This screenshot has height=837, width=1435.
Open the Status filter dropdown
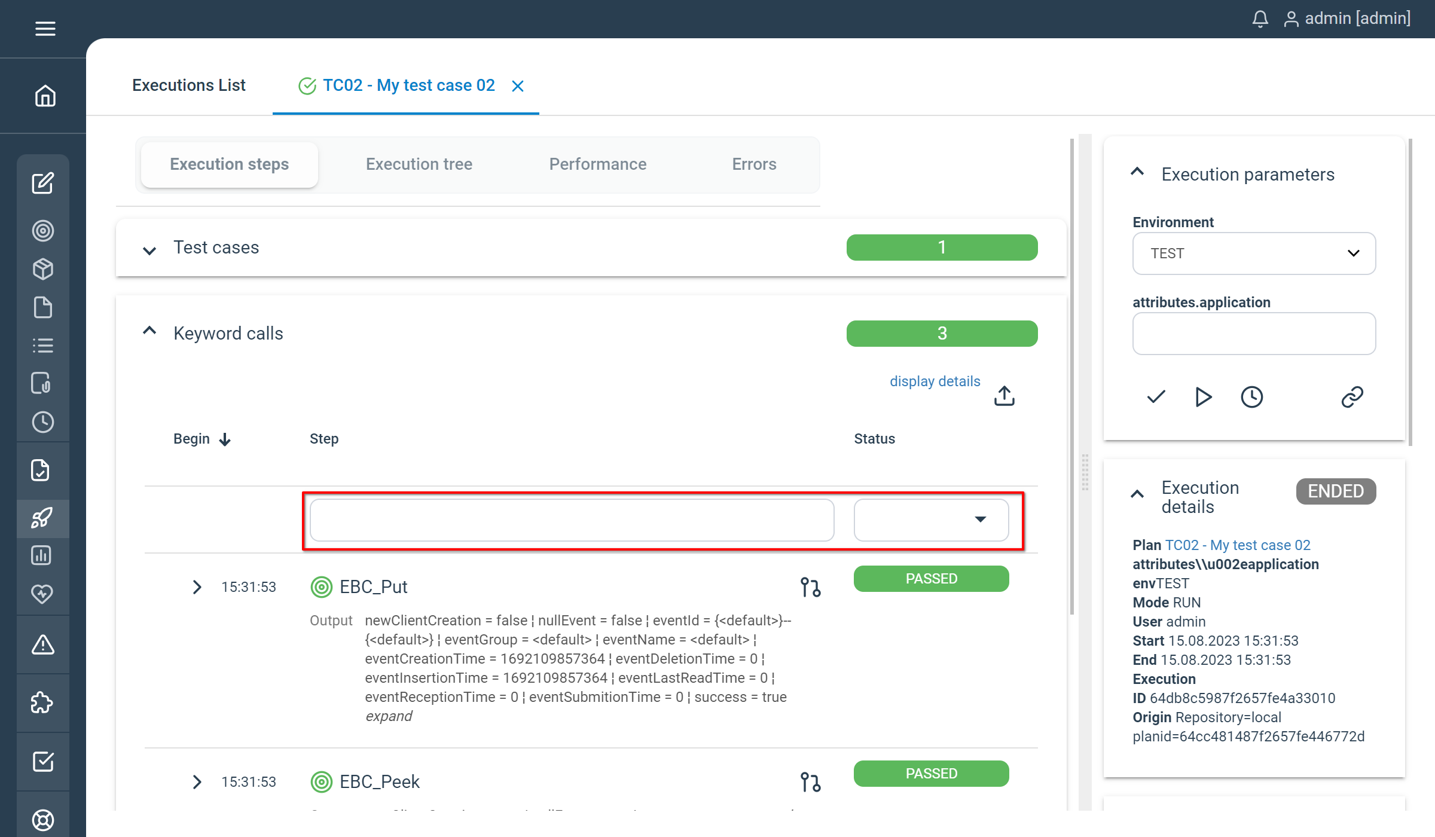(x=931, y=520)
